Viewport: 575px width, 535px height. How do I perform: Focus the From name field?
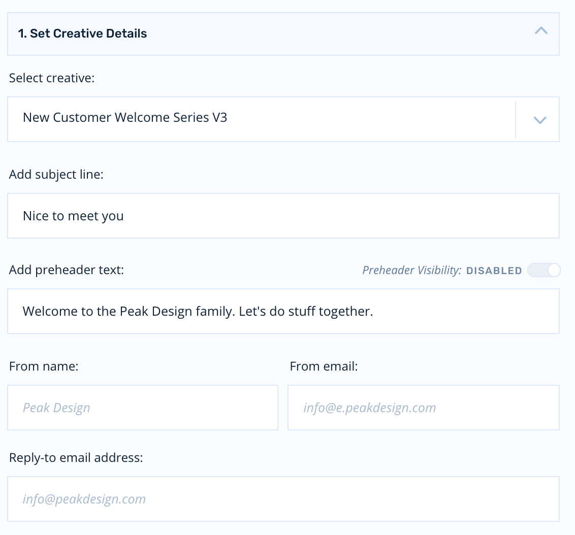click(143, 408)
